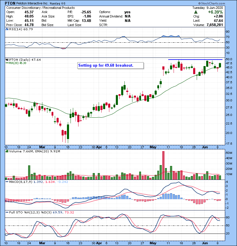Image resolution: width=237 pixels, height=246 pixels.
Task: Click the PTON (Daily) 47.64 legend
Action: (25, 60)
